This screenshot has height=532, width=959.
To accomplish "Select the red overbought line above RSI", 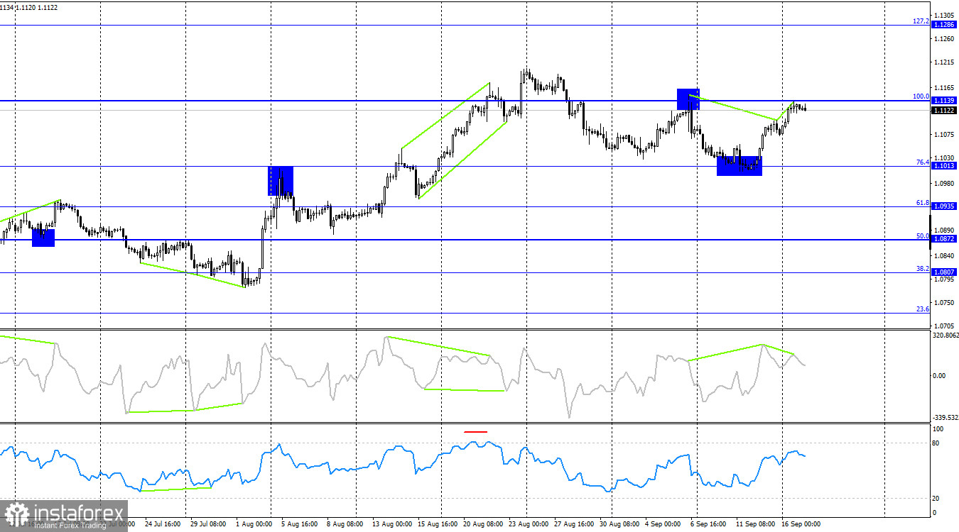I will pos(475,431).
